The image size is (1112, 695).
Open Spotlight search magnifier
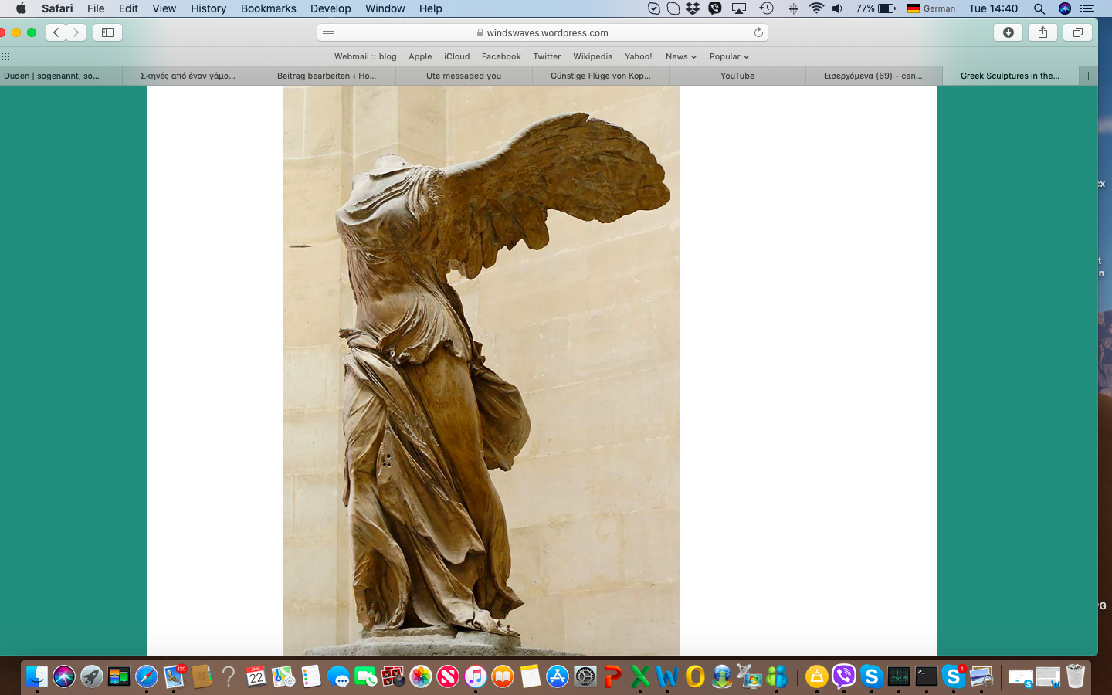[x=1039, y=8]
